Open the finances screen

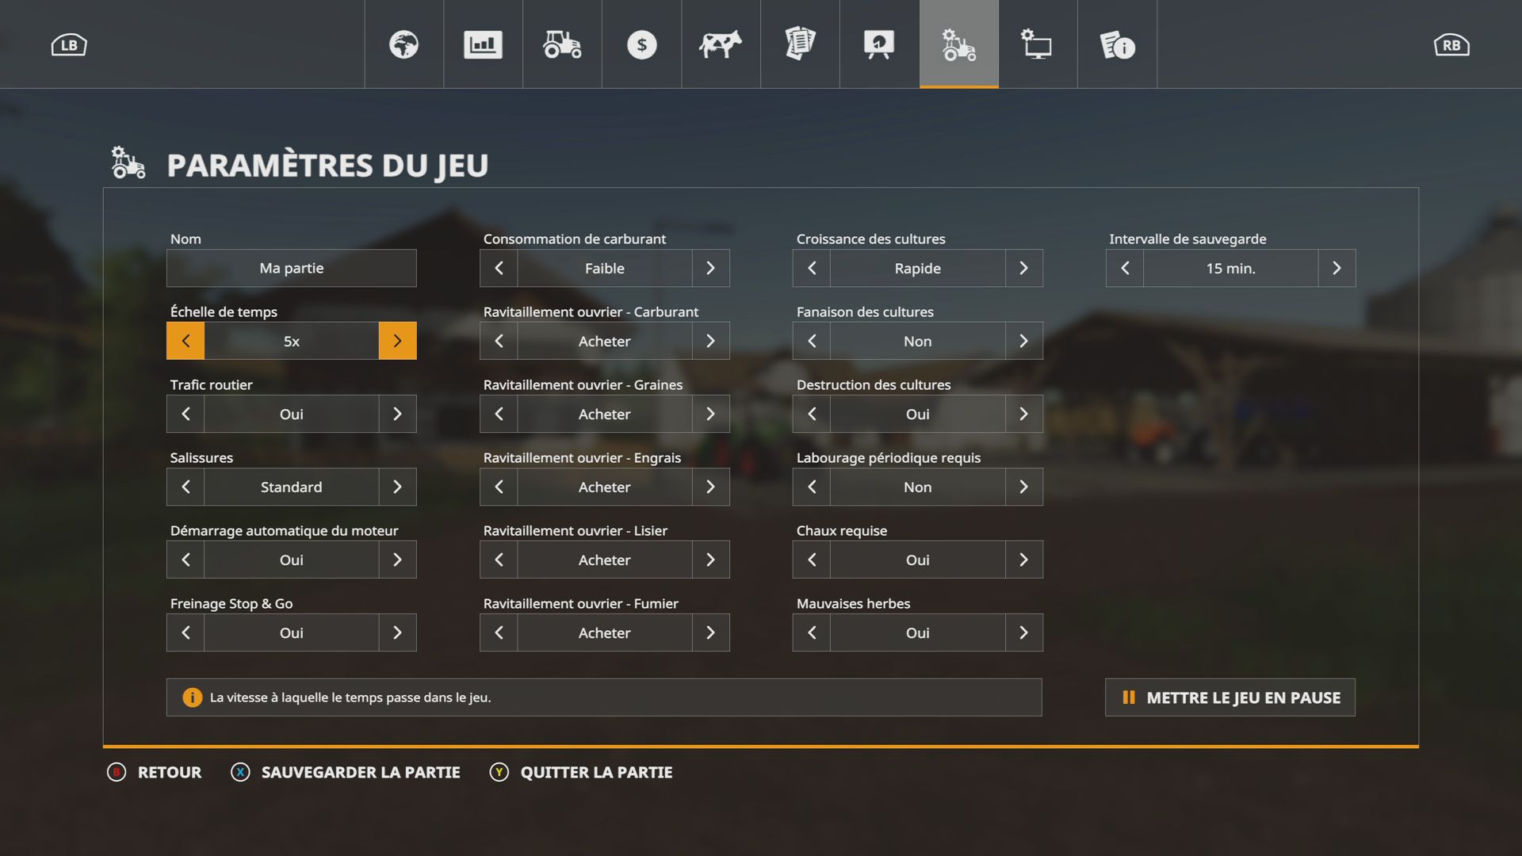[641, 45]
